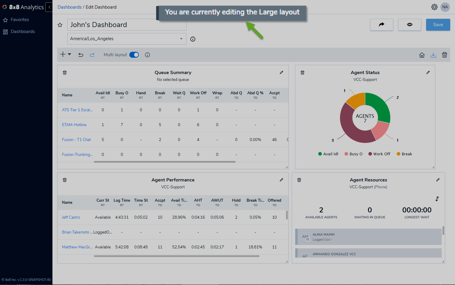This screenshot has width=455, height=285.
Task: Click the home icon in toolbar
Action: pyautogui.click(x=422, y=55)
